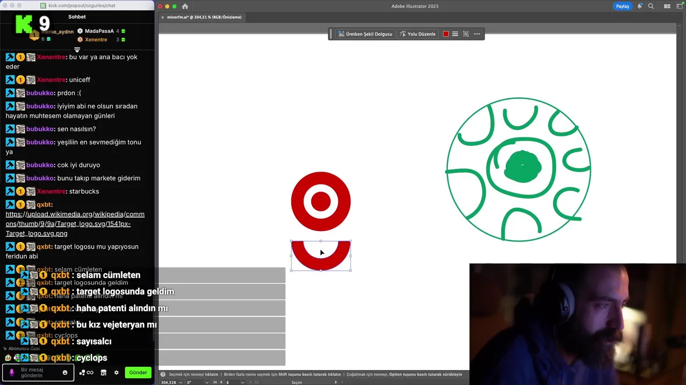Expand the zoom level dropdown
Screen dimensions: 686x385
pyautogui.click(x=181, y=382)
